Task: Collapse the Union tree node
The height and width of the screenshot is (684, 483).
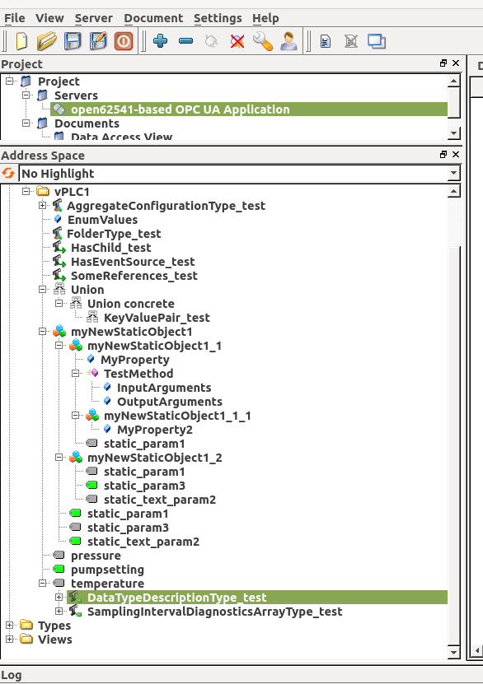Action: pos(42,289)
